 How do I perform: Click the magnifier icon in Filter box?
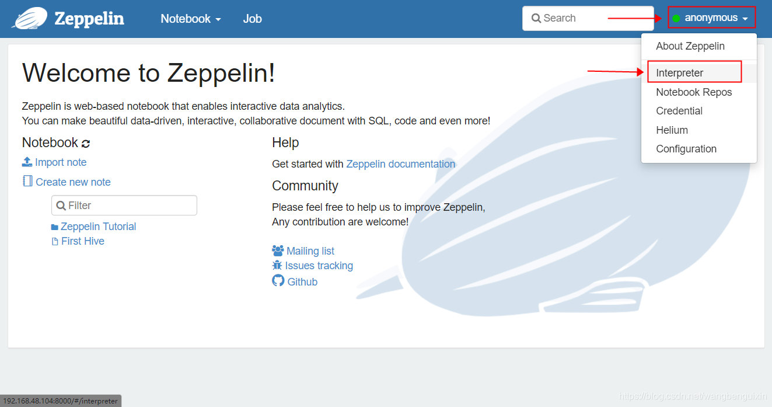click(61, 206)
